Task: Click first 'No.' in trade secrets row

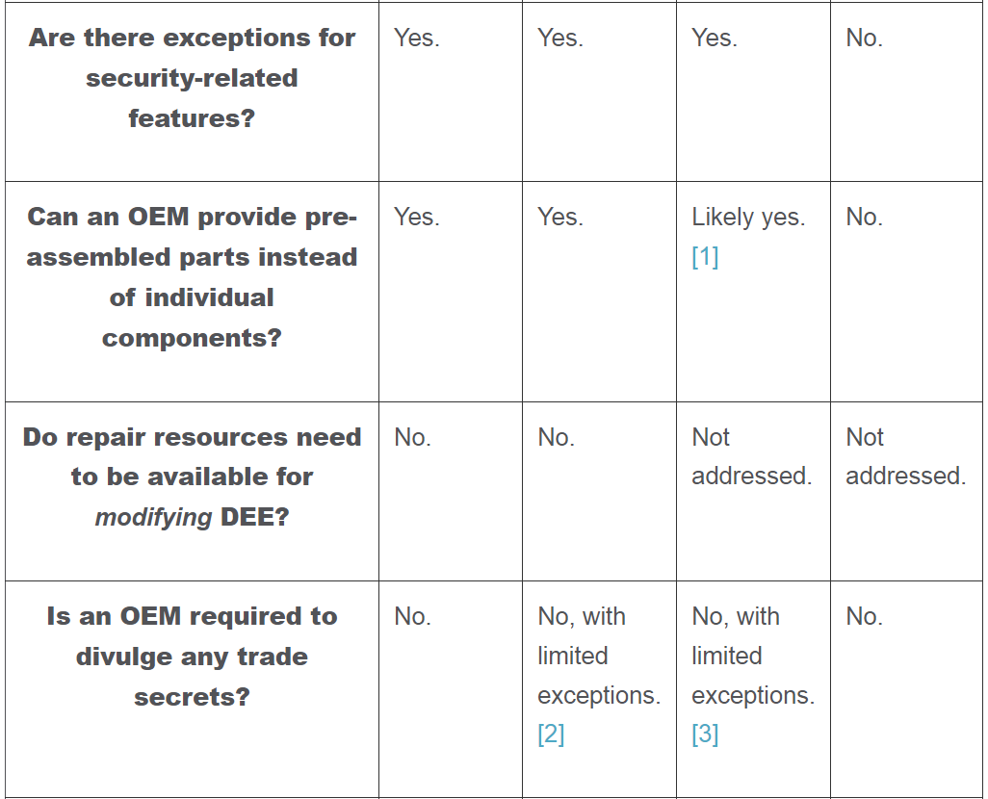Action: click(x=412, y=616)
